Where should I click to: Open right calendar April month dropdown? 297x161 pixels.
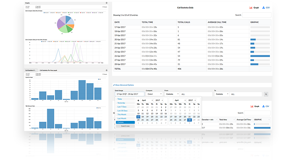[180, 100]
